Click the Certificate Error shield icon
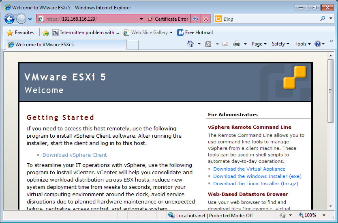 [150, 19]
